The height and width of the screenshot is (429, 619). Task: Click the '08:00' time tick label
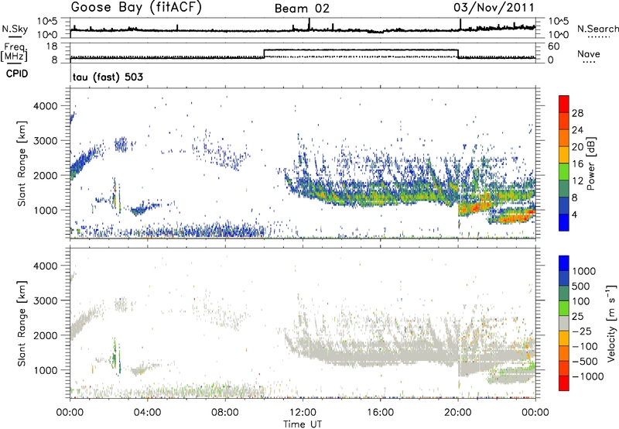click(225, 413)
